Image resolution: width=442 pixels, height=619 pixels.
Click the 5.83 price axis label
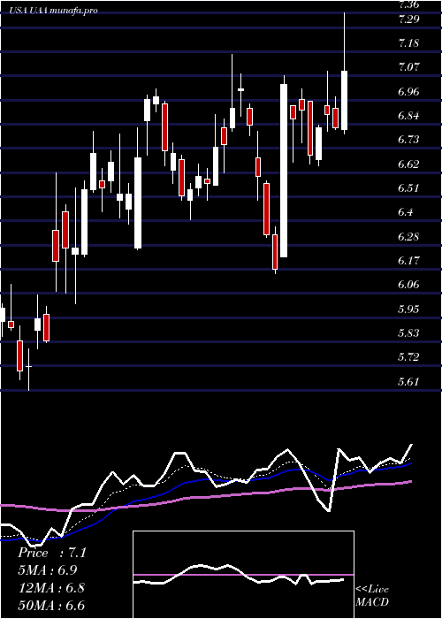pos(408,333)
